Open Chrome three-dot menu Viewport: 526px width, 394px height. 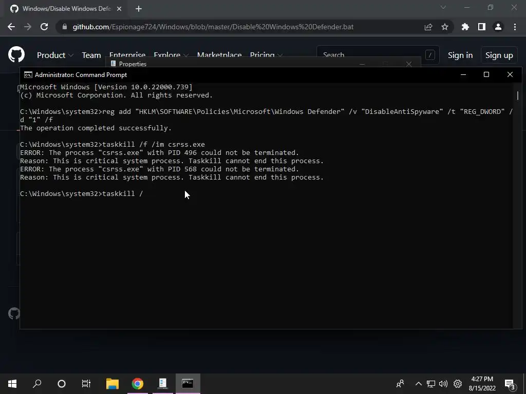click(x=515, y=27)
